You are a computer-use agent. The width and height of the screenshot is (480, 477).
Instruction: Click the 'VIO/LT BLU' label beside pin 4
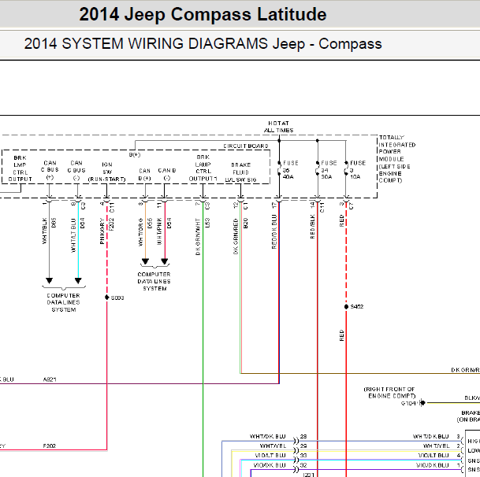tap(433, 456)
